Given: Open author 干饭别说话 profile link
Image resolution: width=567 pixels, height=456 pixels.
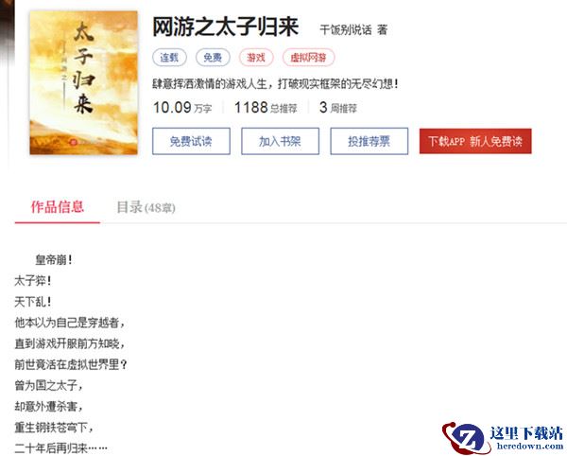Looking at the screenshot, I should [345, 29].
